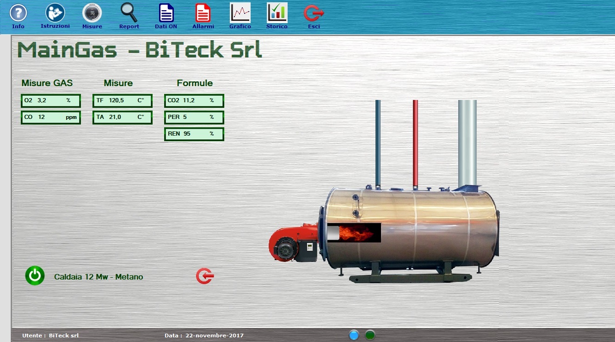The image size is (615, 342).
Task: Click the Esci exit icon in toolbar
Action: [x=314, y=13]
